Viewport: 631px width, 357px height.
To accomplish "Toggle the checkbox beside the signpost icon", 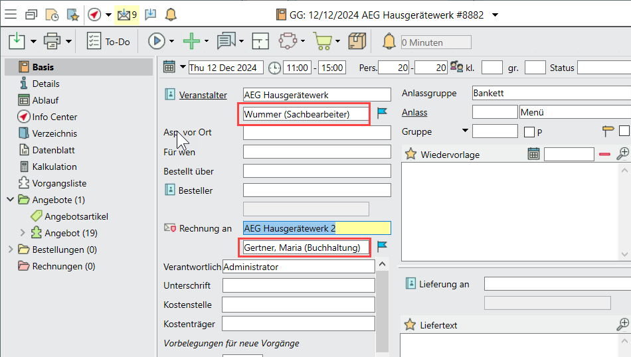I will 624,131.
